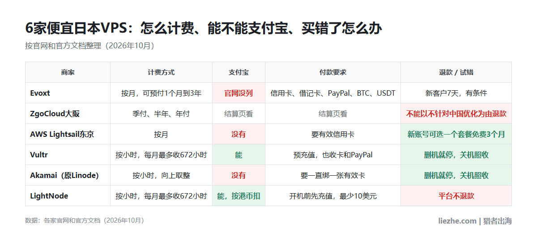Click the "支付宝" column header
The height and width of the screenshot is (245, 537).
[239, 72]
